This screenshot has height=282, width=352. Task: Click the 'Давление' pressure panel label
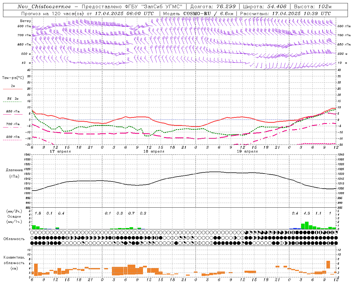point(14,170)
